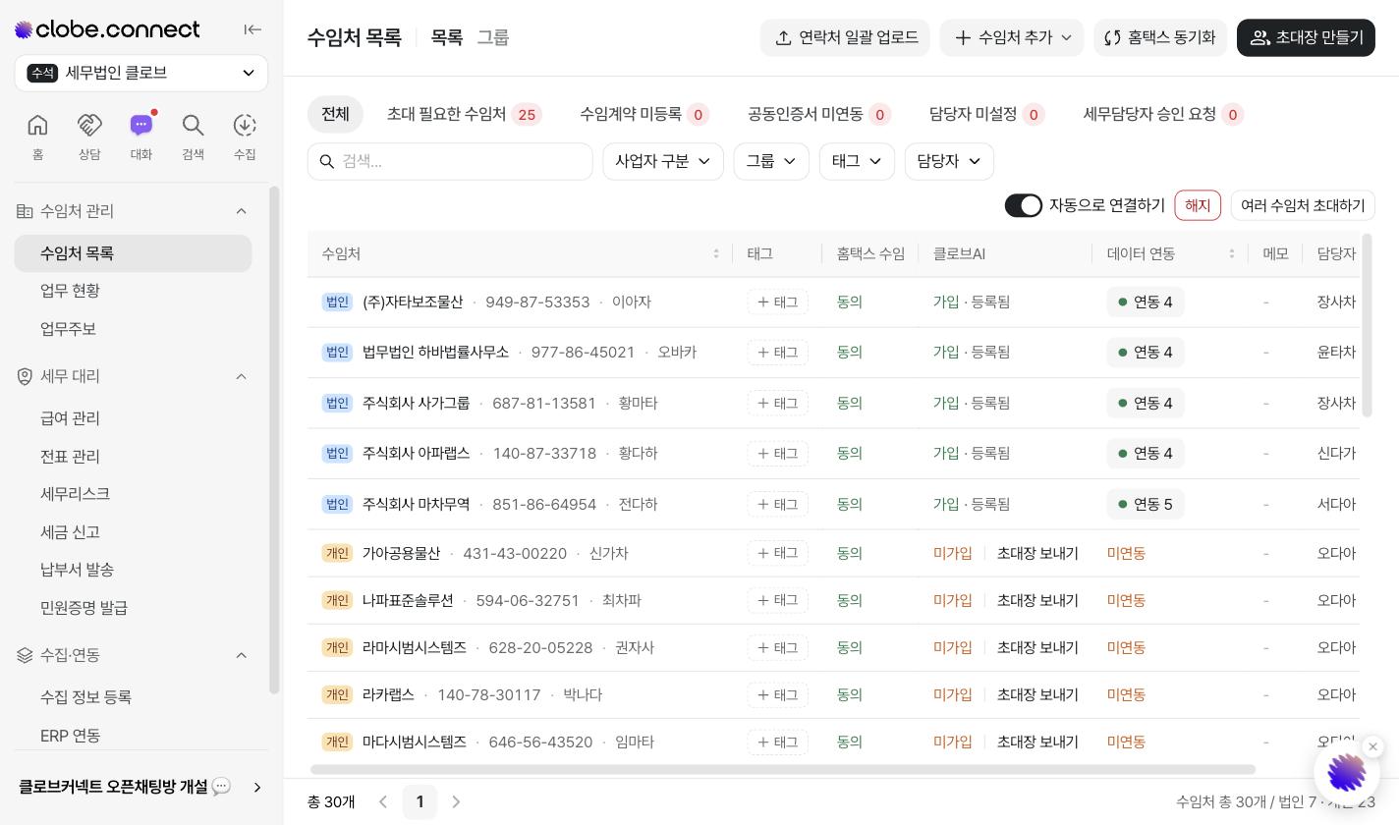1399x825 pixels.
Task: Click 여러 수임처 초대하기 button
Action: [x=1303, y=205]
